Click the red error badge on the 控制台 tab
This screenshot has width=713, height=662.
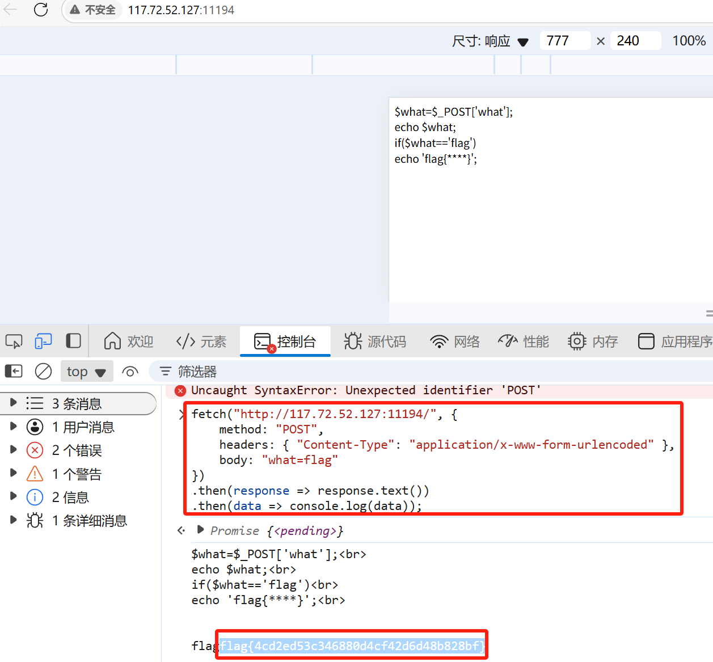coord(272,351)
